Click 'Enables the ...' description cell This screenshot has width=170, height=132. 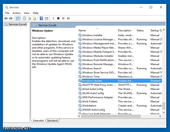[126, 81]
